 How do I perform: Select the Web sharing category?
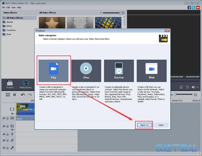pos(152,71)
